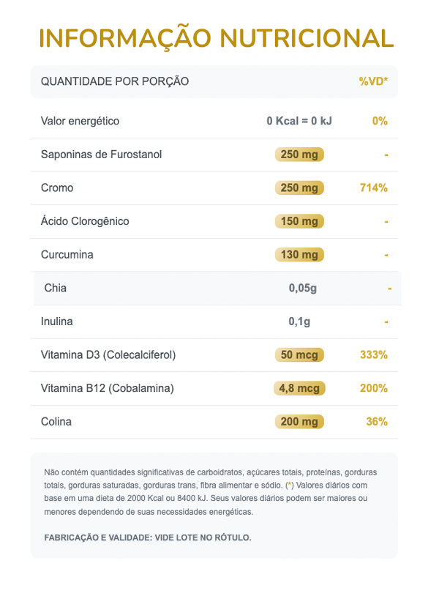
Task: Click the 0 Kcal = 0 kJ value
Action: coord(299,121)
